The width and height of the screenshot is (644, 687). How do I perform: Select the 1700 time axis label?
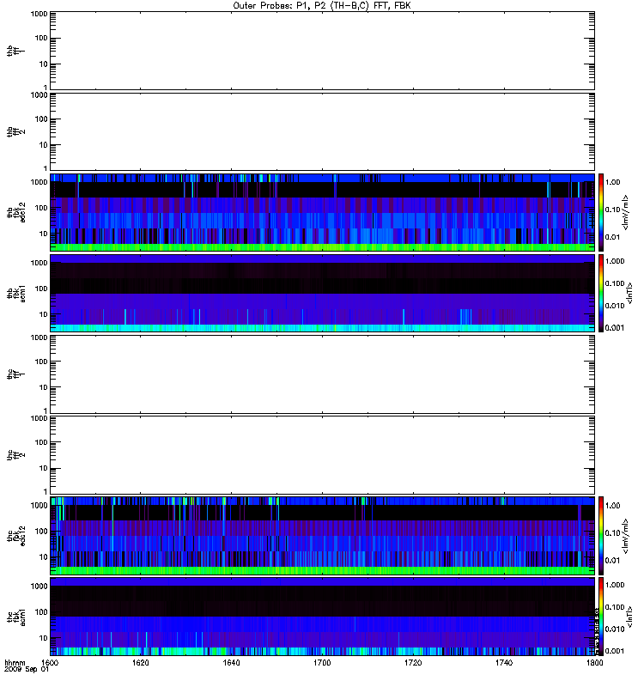click(322, 662)
